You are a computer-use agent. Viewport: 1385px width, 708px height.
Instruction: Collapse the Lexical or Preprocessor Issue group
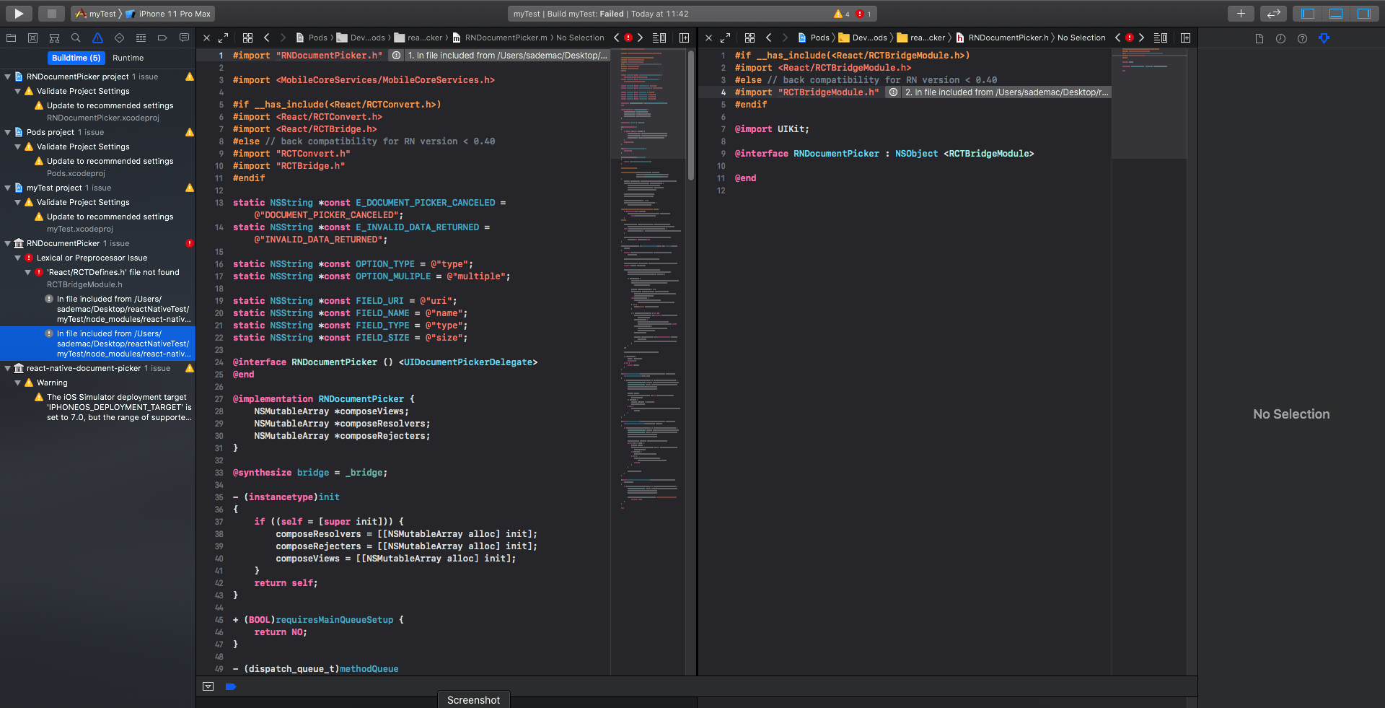point(18,258)
